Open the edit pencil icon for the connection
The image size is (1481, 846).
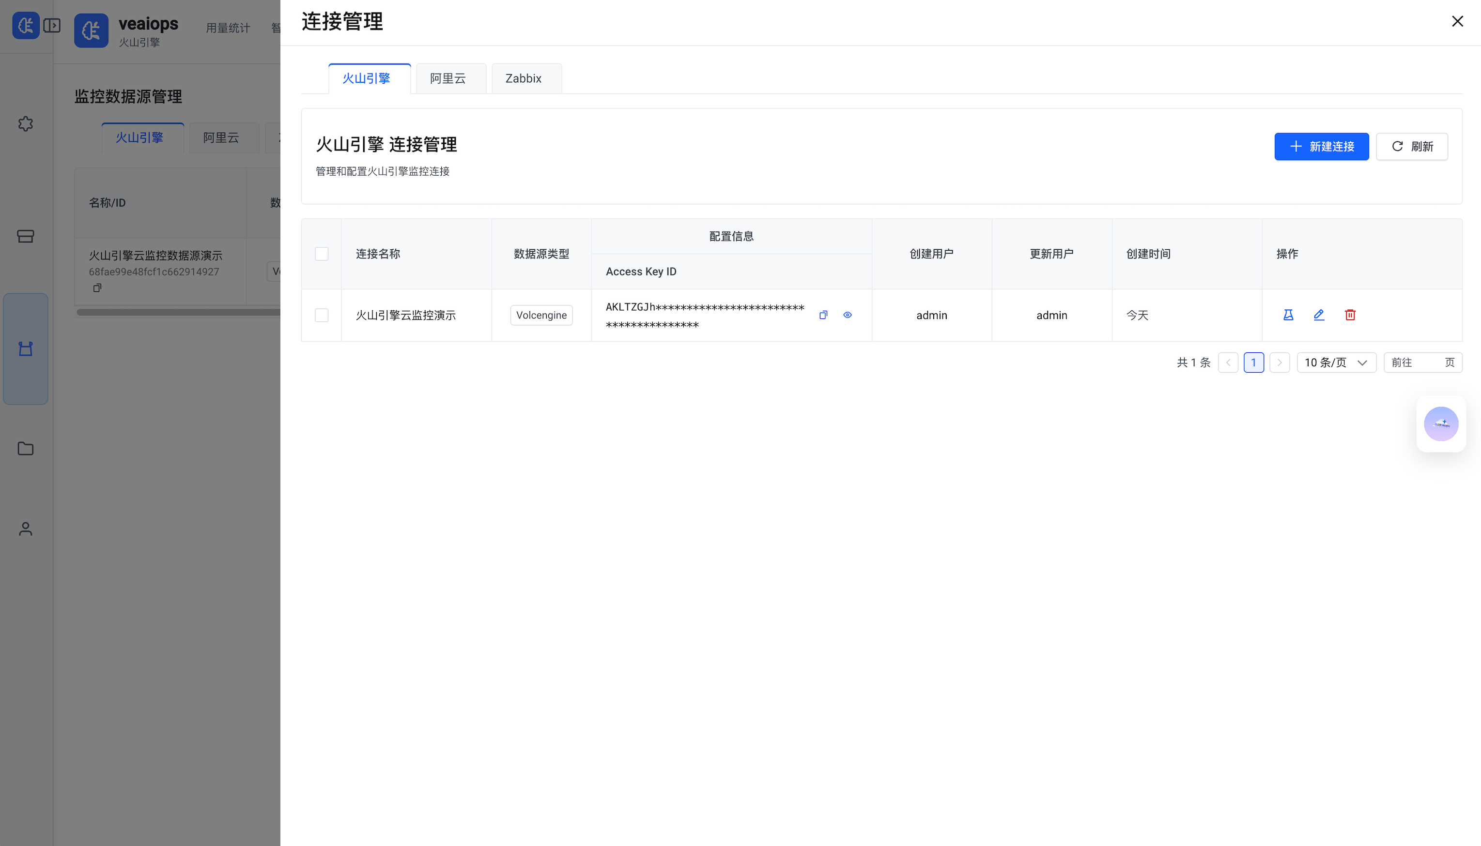(1319, 314)
